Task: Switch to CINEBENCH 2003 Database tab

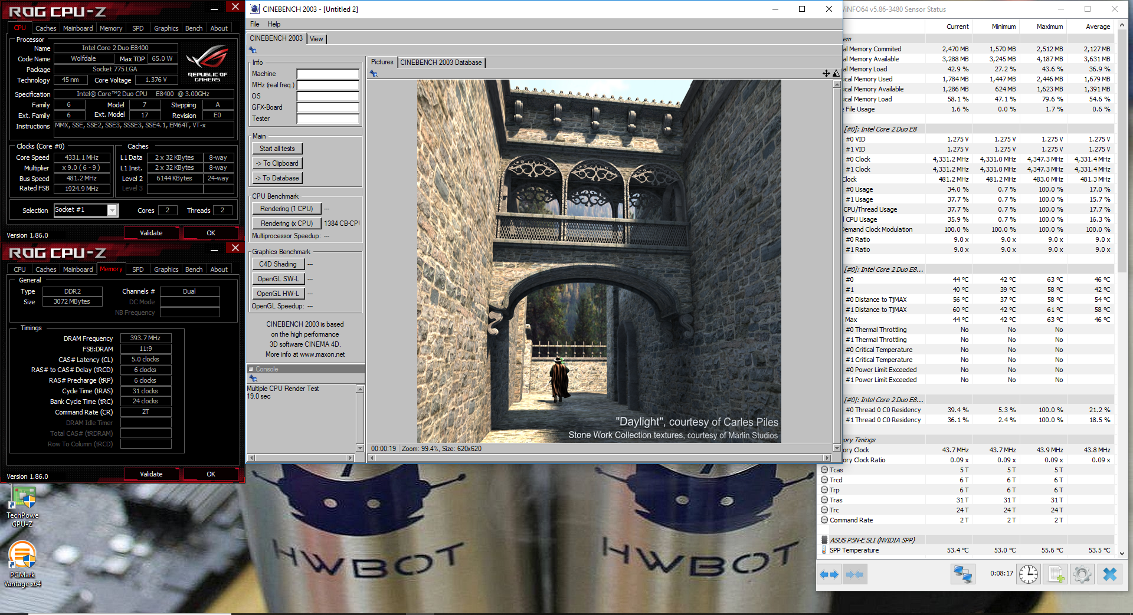Action: coord(441,63)
